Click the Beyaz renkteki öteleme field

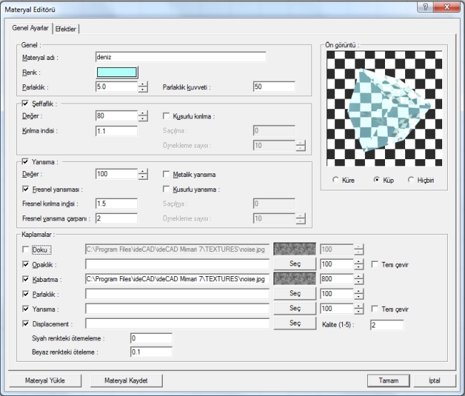(x=151, y=352)
